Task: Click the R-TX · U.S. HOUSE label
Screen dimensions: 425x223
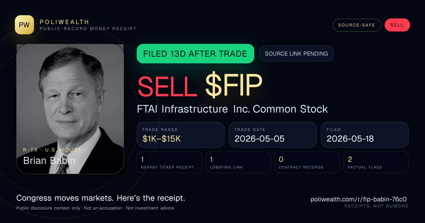Action: pyautogui.click(x=52, y=150)
